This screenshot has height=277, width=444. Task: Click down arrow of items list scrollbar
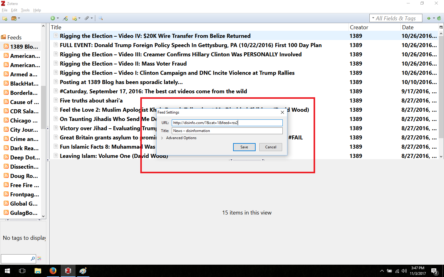pos(441,157)
